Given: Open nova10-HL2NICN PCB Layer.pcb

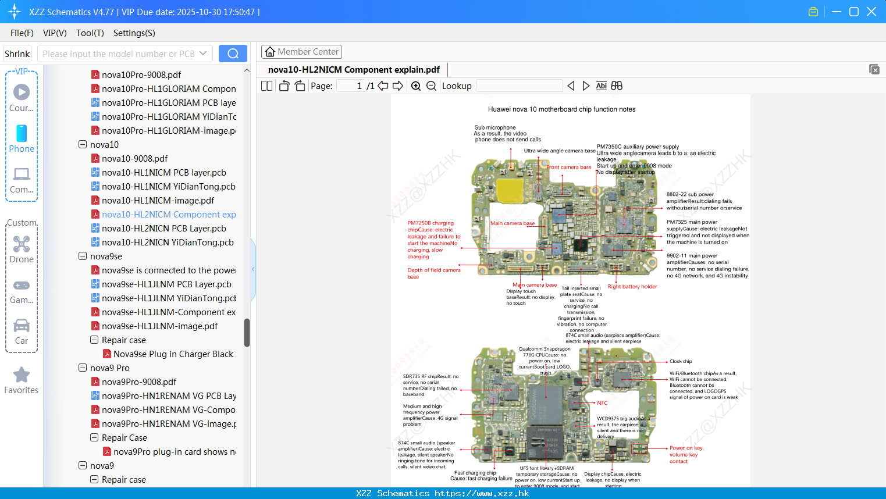Looking at the screenshot, I should pyautogui.click(x=163, y=228).
